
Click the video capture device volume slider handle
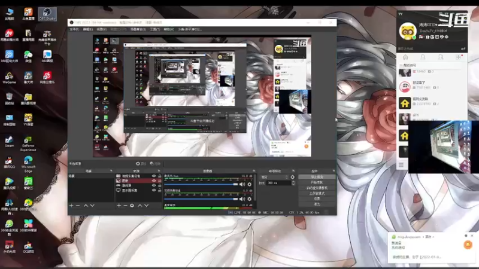(x=235, y=199)
